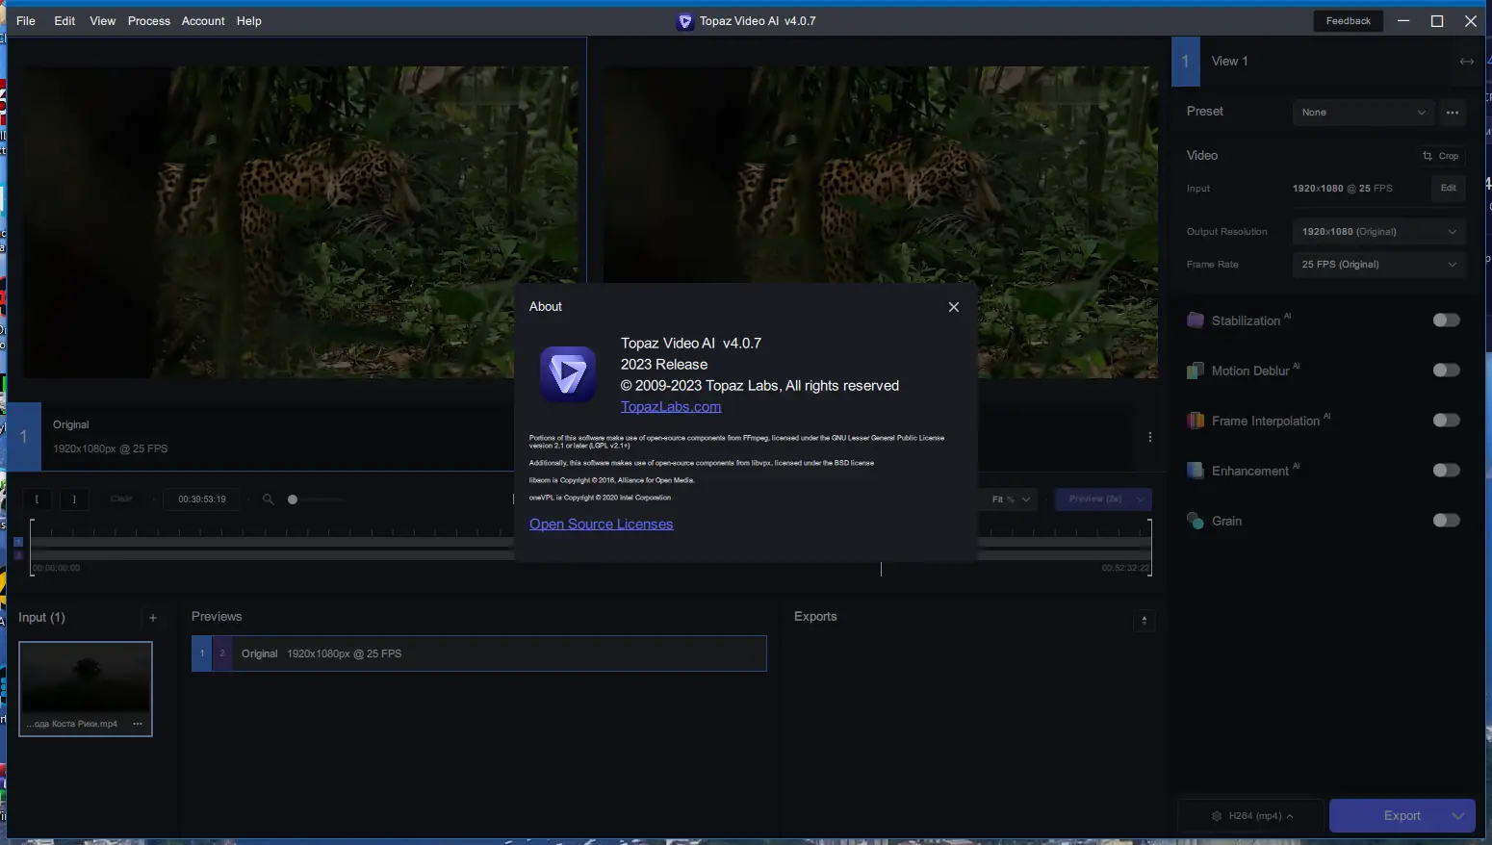Click the gear icon next to H264

1217,816
